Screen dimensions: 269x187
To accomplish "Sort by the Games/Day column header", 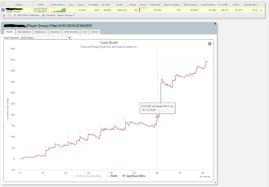I will point(251,5).
